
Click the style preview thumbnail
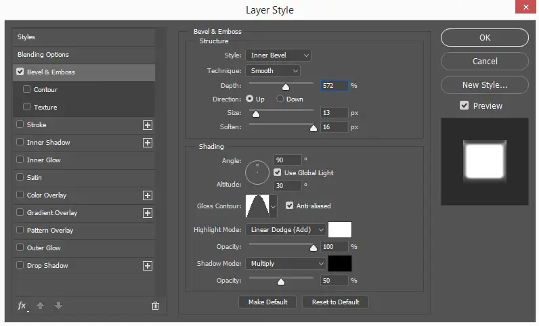click(x=485, y=162)
